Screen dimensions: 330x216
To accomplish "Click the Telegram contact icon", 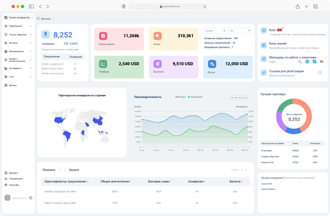I will 307,62.
